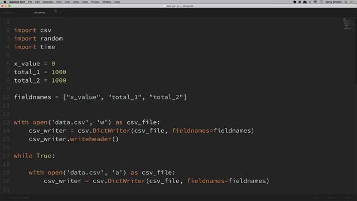
Task: Open the Help menu
Action: [x=117, y=2]
